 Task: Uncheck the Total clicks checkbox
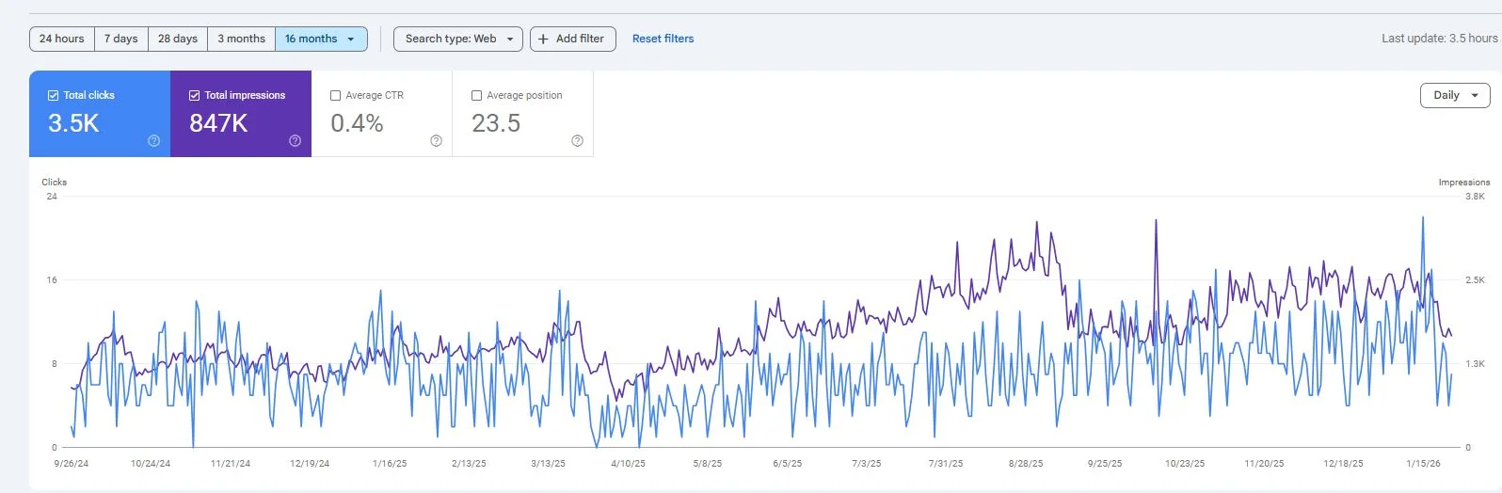[54, 95]
